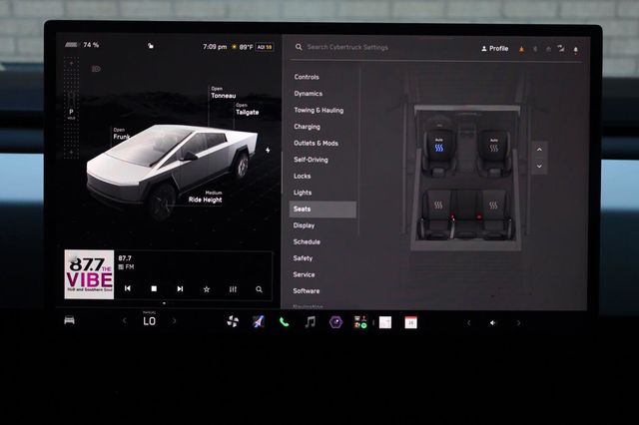Skip to next radio station
Viewport: 639px width, 425px height.
(180, 288)
